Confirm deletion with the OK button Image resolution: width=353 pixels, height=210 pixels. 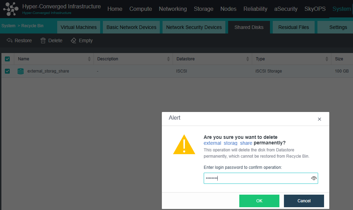pyautogui.click(x=259, y=201)
